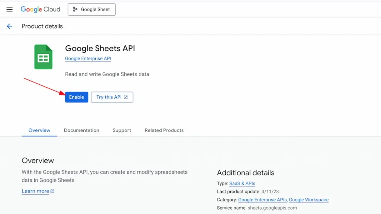The height and width of the screenshot is (214, 381).
Task: Click the green Google Sheets product icon
Action: point(44,57)
